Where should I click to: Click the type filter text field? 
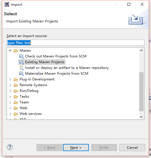coord(75,43)
